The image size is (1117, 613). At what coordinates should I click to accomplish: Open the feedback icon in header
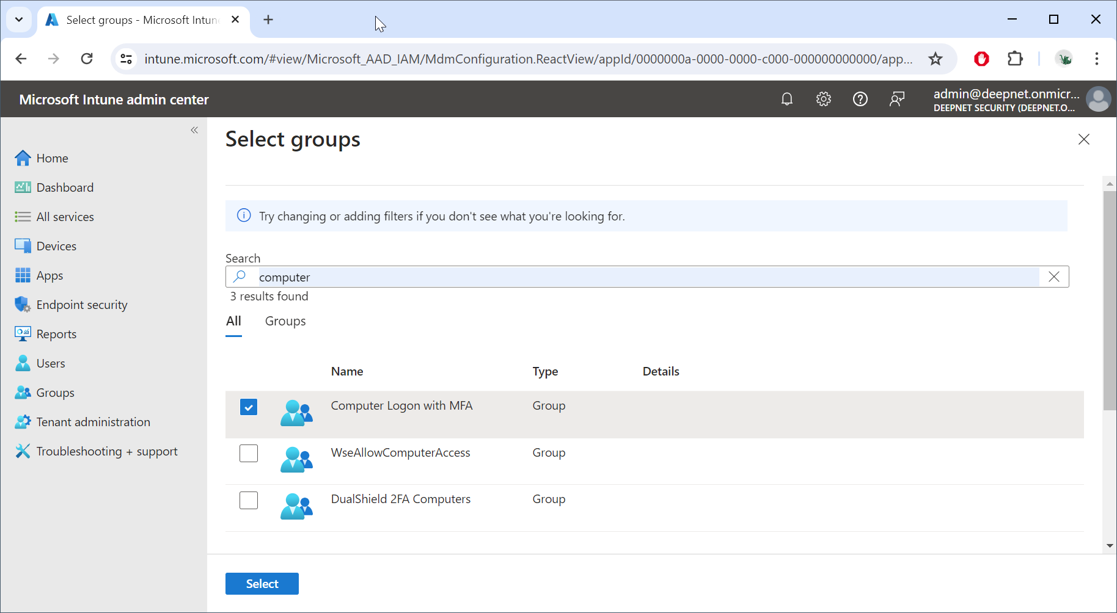point(897,99)
